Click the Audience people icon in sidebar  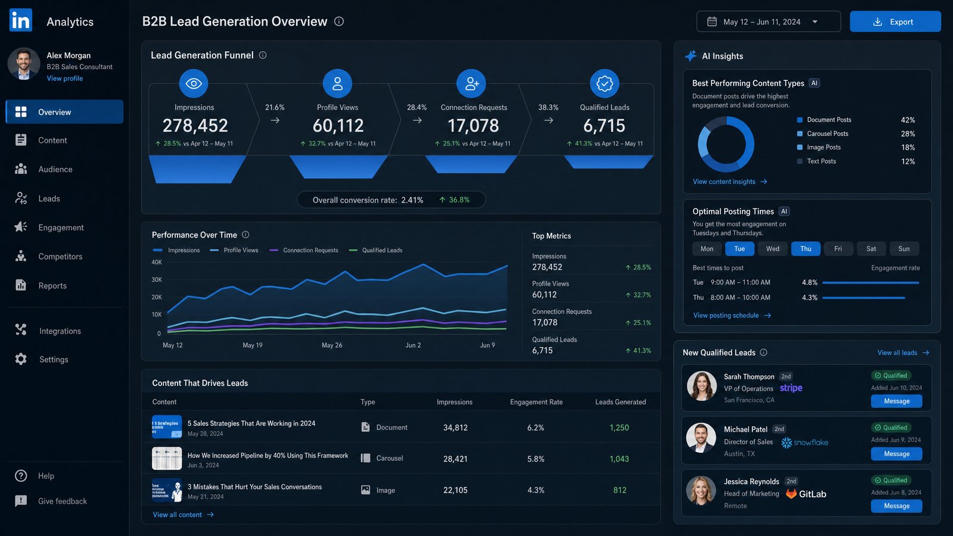pos(21,169)
